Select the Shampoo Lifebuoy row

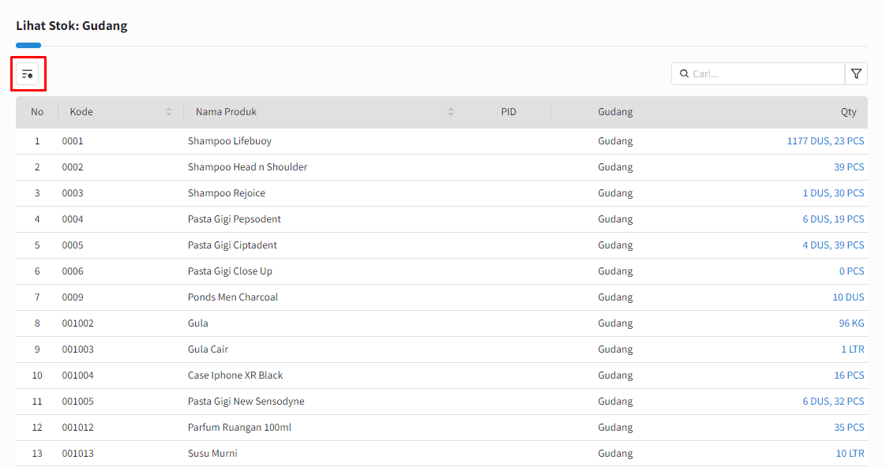[x=442, y=141]
